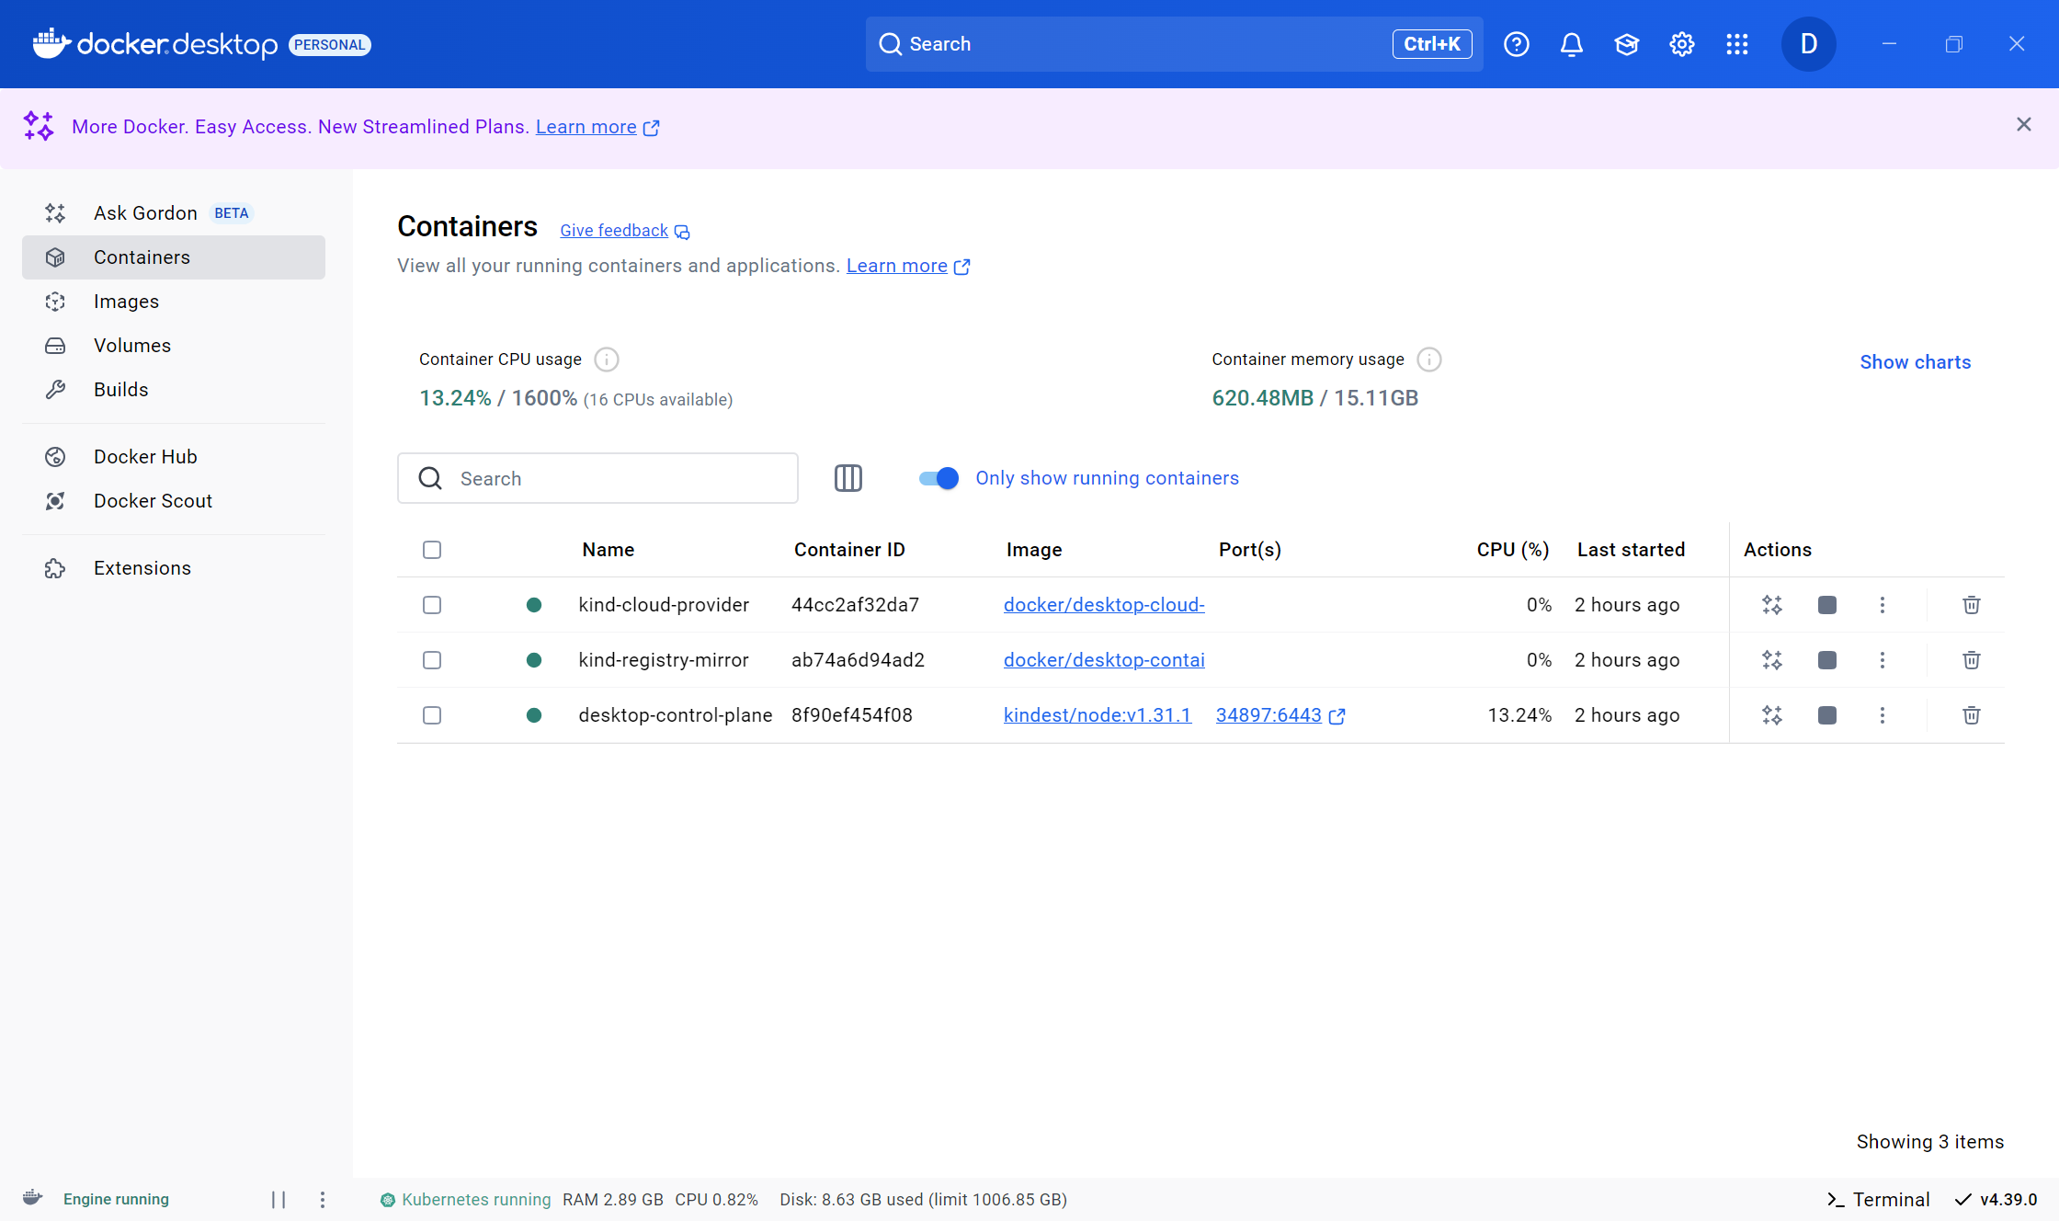Open the help icon in the header
Viewport: 2059px width, 1221px height.
1517,44
